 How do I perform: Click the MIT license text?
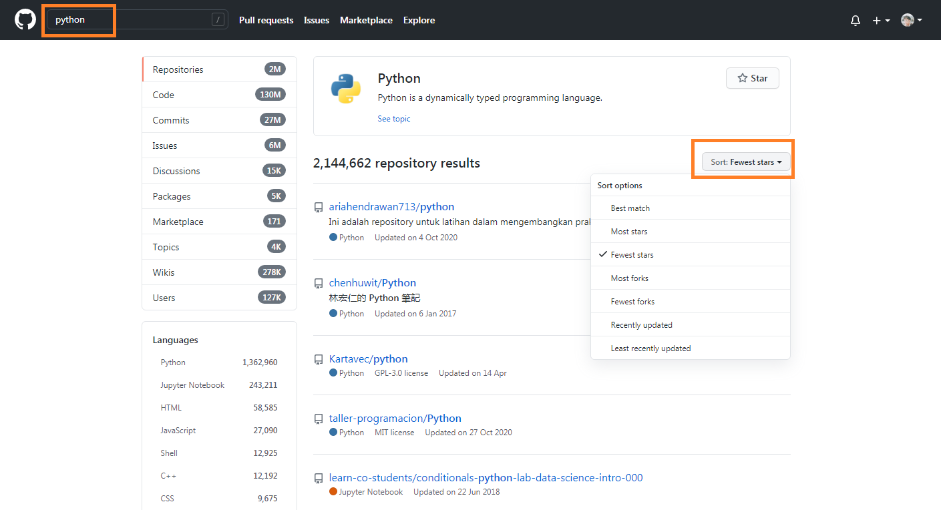pos(395,433)
